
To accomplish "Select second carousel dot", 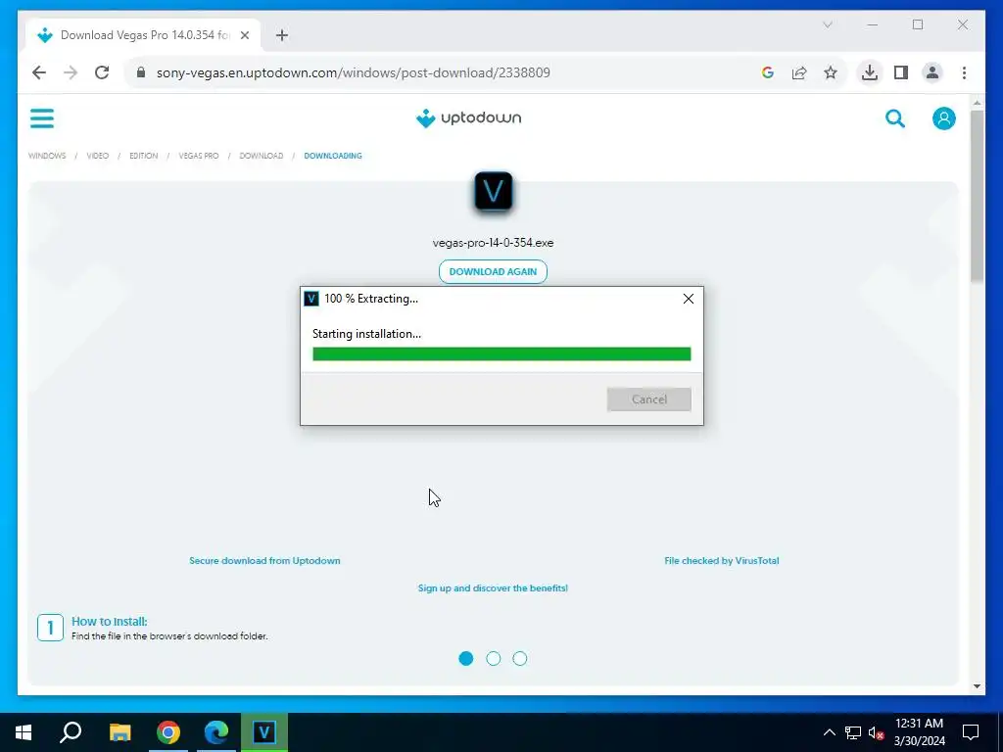I will (x=494, y=658).
